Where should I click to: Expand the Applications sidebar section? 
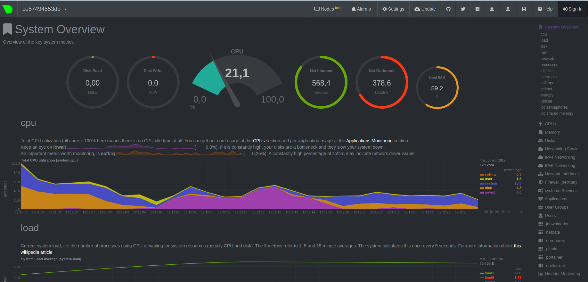(x=556, y=199)
